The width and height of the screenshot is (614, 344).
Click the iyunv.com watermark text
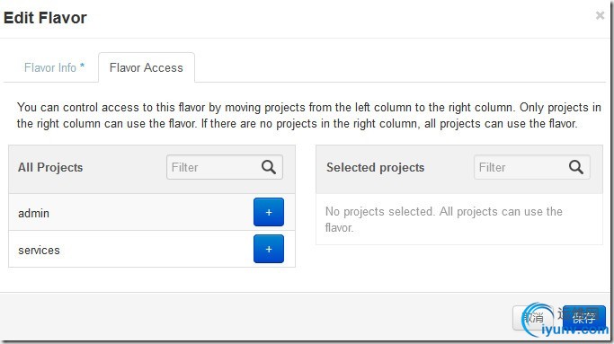point(574,330)
